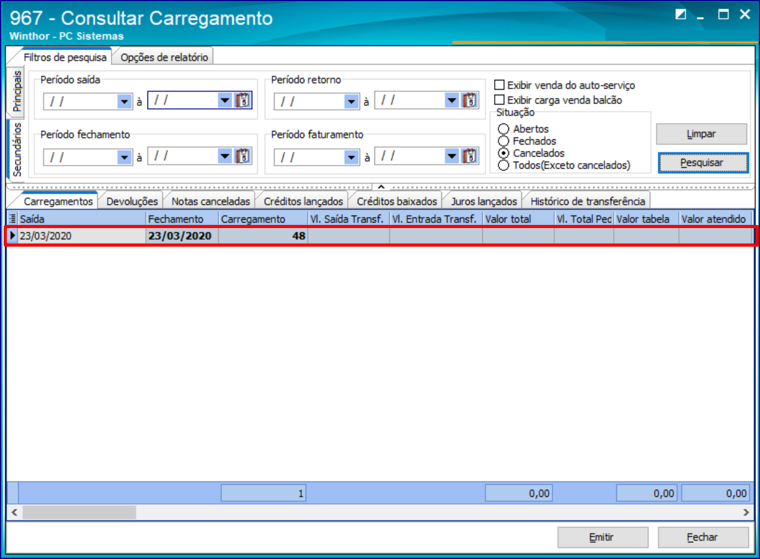Open Período fechamento end date dropdown
Viewport: 760px width, 559px height.
coord(224,156)
